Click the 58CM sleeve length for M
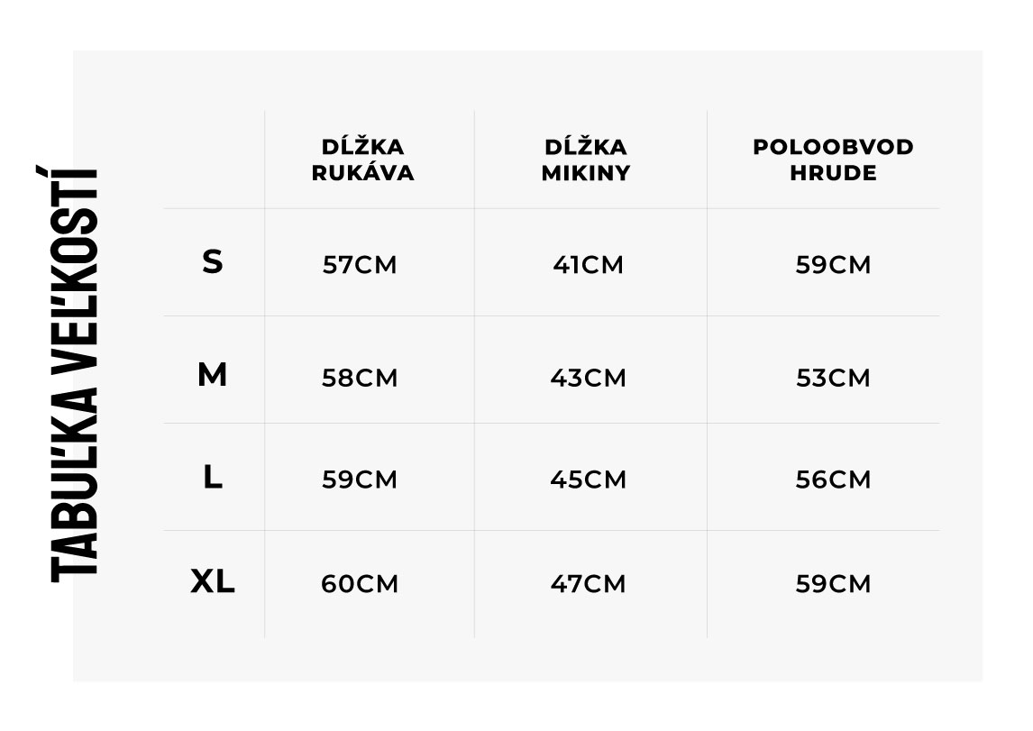 point(360,378)
